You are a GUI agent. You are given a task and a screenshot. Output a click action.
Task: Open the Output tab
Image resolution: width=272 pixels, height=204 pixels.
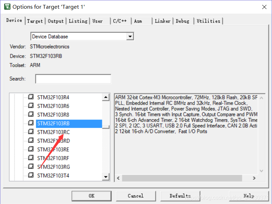[x=56, y=21]
